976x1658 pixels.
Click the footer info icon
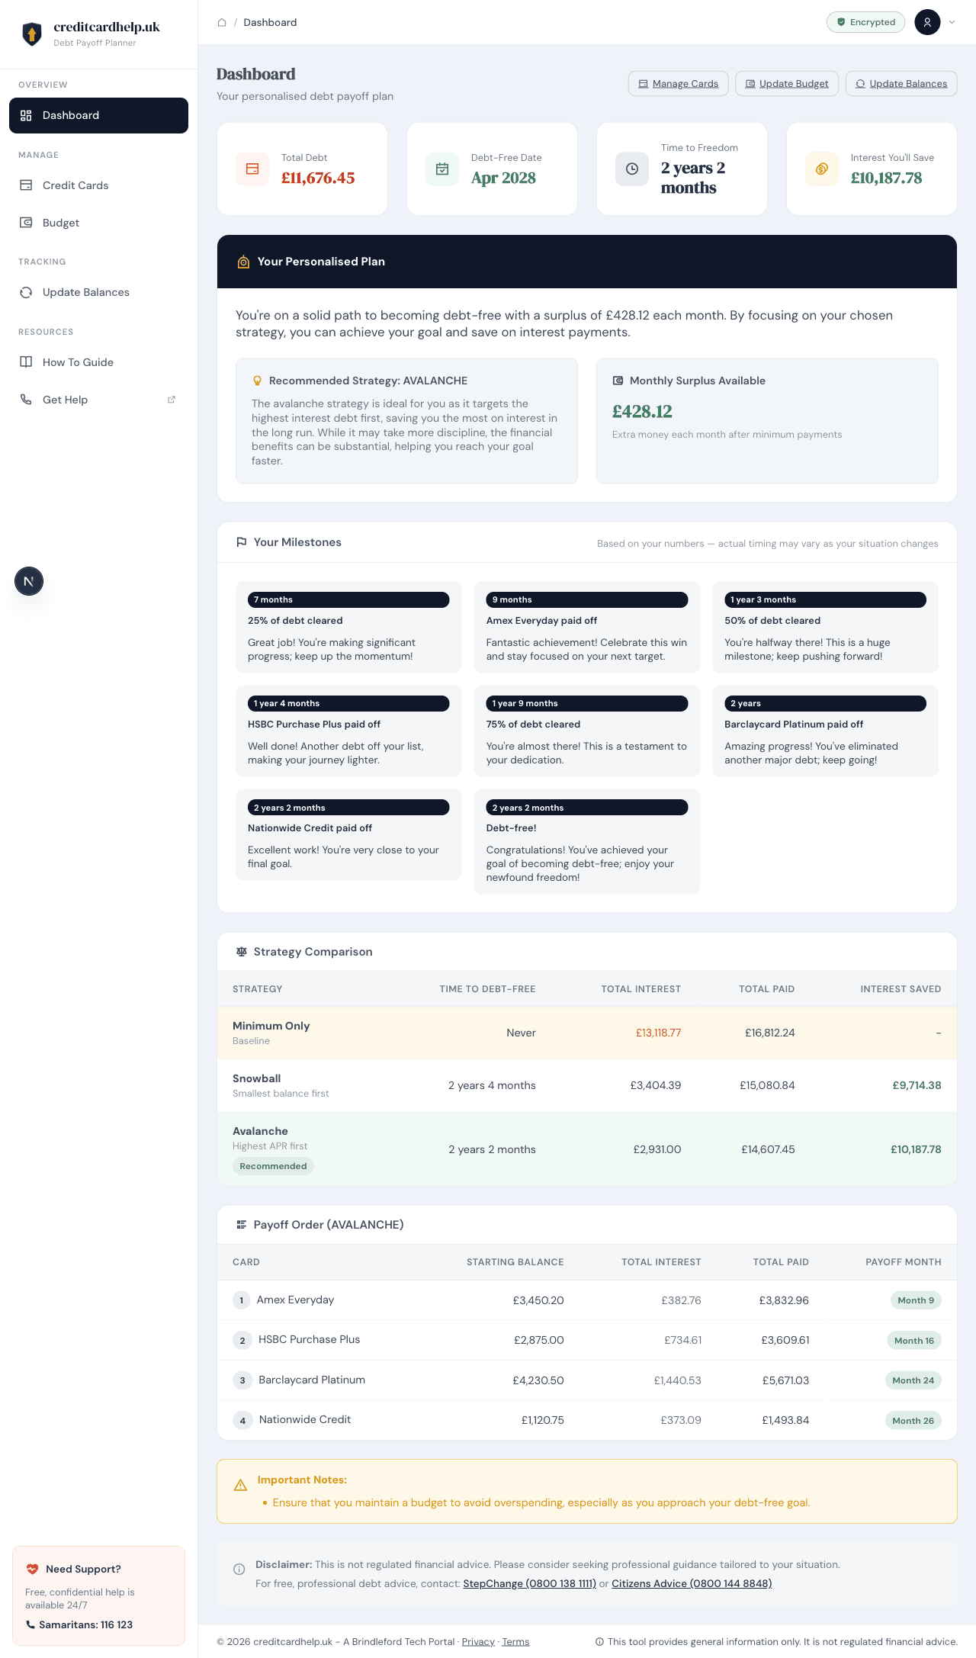click(x=599, y=1642)
